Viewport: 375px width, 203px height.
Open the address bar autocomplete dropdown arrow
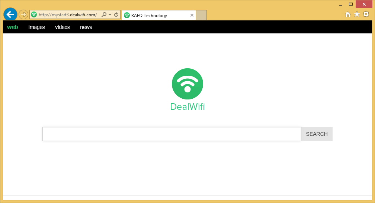click(x=110, y=15)
